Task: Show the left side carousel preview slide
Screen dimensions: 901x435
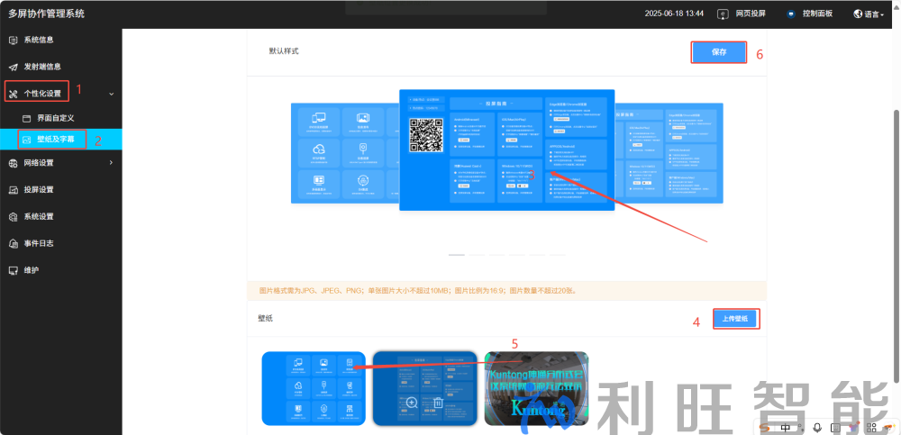Action: (x=345, y=153)
